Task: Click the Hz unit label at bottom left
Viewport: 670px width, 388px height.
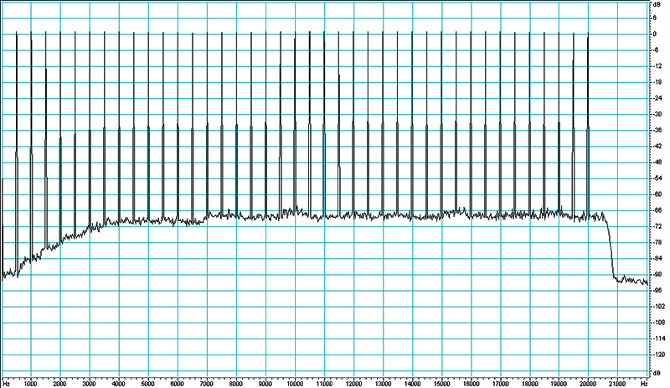Action: point(6,384)
